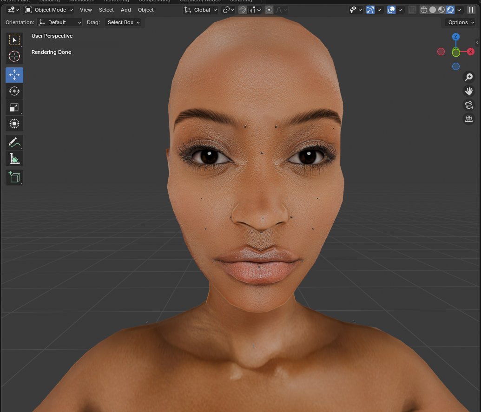This screenshot has width=481, height=412.
Task: Expand the overlays settings arrow
Action: [x=400, y=10]
